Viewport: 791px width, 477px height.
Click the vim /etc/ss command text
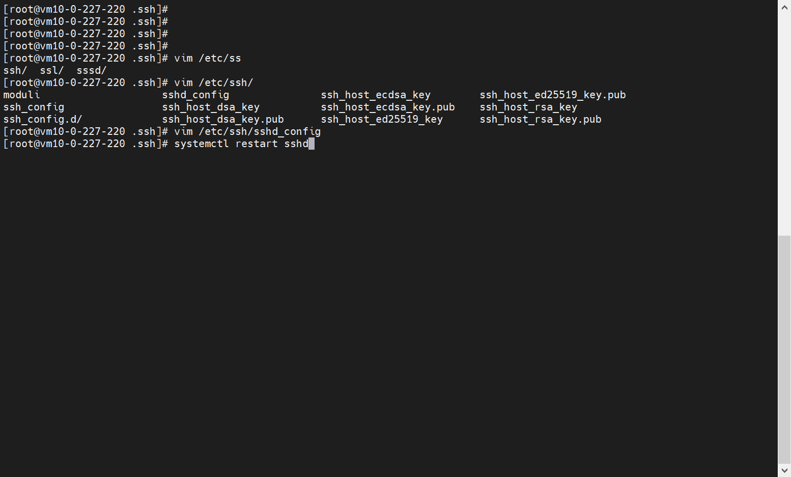[x=208, y=59]
